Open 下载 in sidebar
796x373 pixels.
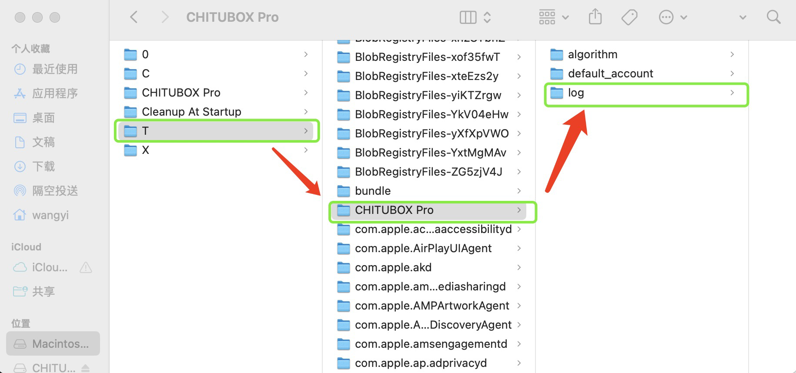pyautogui.click(x=53, y=167)
